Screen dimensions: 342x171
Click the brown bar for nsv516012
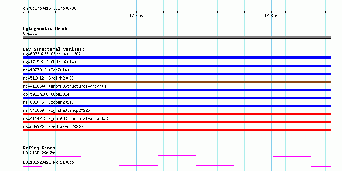pyautogui.click(x=177, y=82)
